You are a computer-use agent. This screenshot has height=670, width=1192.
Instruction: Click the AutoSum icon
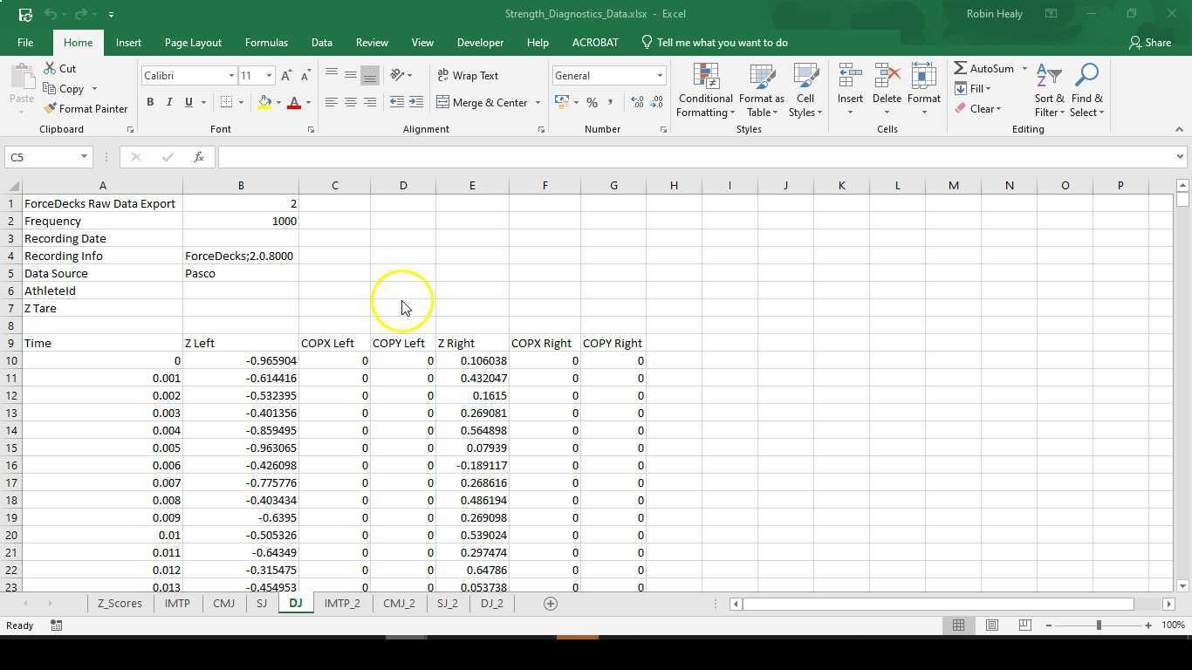[961, 68]
